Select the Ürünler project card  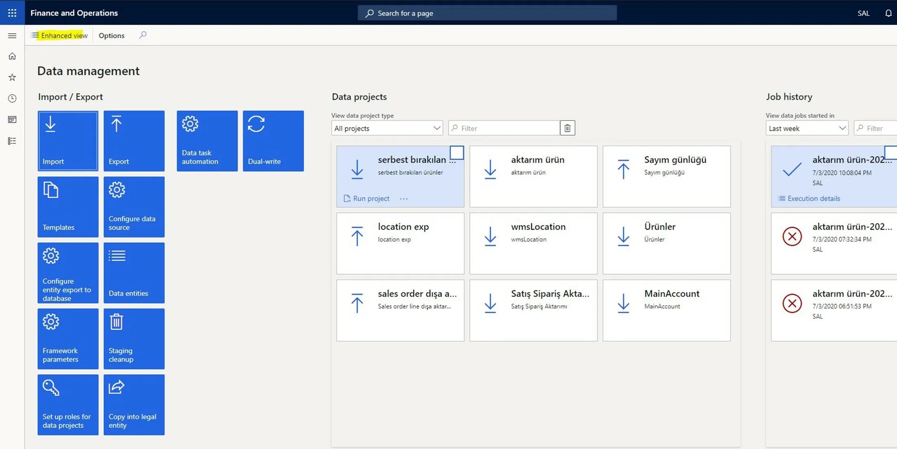click(666, 244)
